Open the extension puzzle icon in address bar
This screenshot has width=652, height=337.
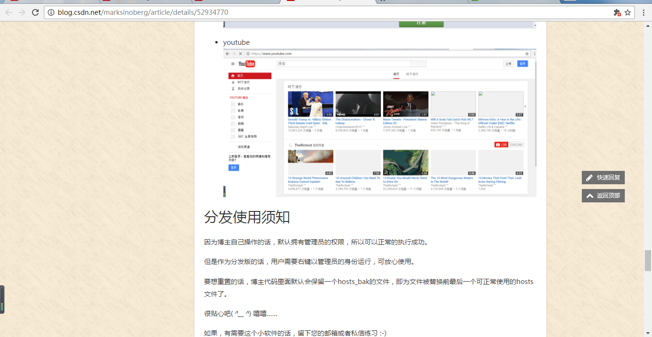[x=617, y=12]
